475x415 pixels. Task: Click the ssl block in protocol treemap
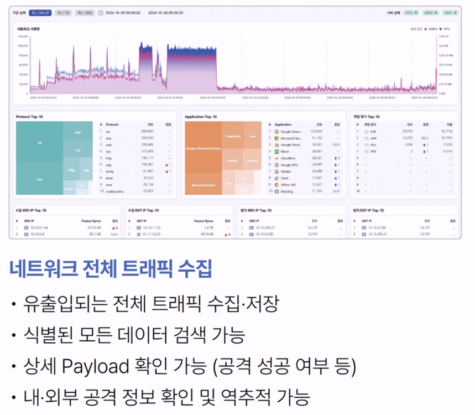tap(39, 142)
